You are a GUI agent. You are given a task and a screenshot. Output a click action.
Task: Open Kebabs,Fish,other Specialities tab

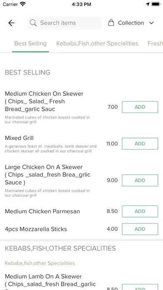coord(97,44)
